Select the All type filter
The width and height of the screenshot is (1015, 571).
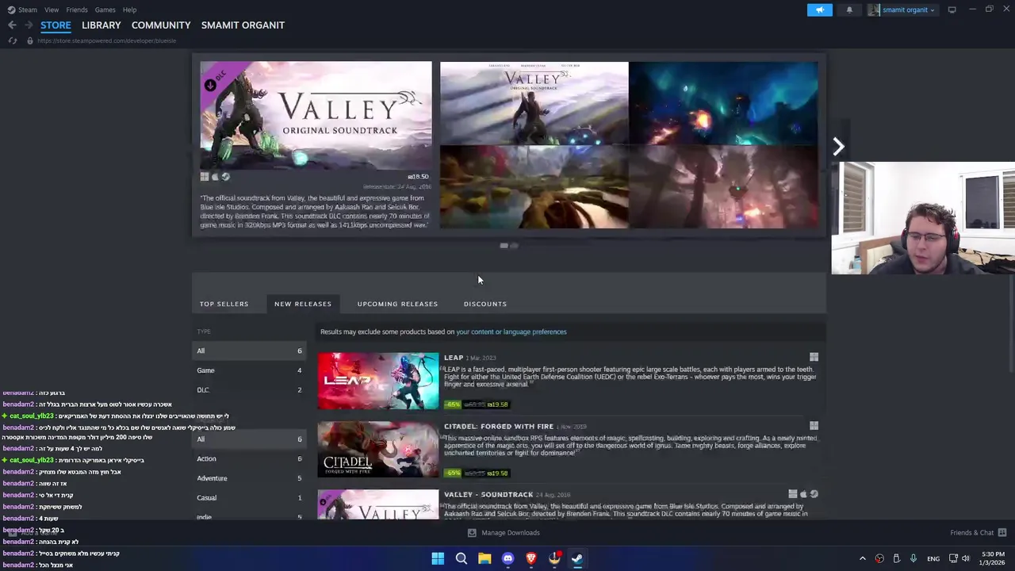(x=249, y=351)
